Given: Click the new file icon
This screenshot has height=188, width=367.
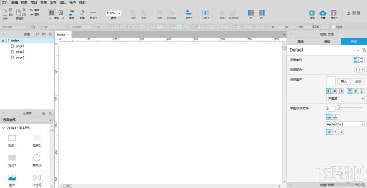Looking at the screenshot, I should tap(5, 12).
